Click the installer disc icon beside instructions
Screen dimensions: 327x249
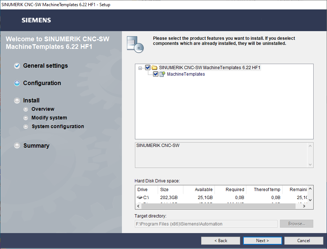coord(135,44)
